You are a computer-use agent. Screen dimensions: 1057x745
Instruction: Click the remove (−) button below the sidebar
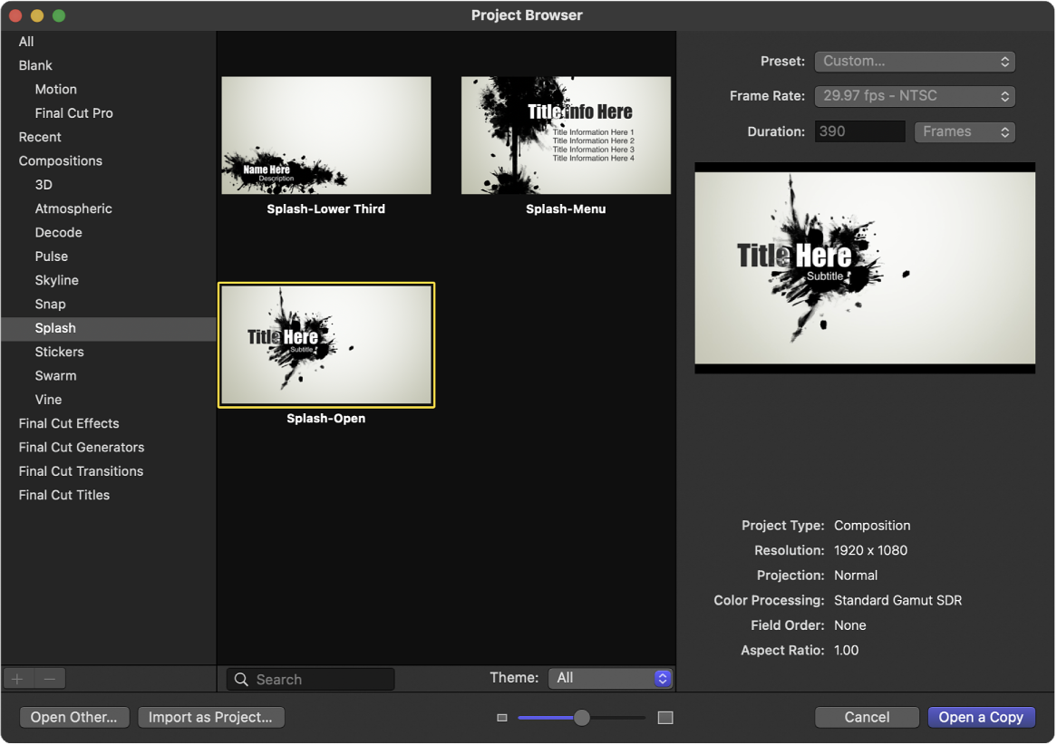click(x=49, y=678)
